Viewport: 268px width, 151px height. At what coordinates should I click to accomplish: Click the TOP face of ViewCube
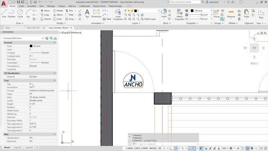254,48
